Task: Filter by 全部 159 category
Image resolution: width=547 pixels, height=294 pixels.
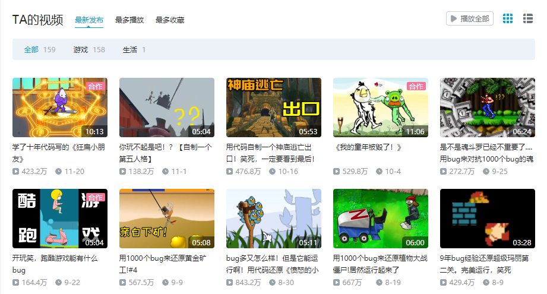Action: 40,49
